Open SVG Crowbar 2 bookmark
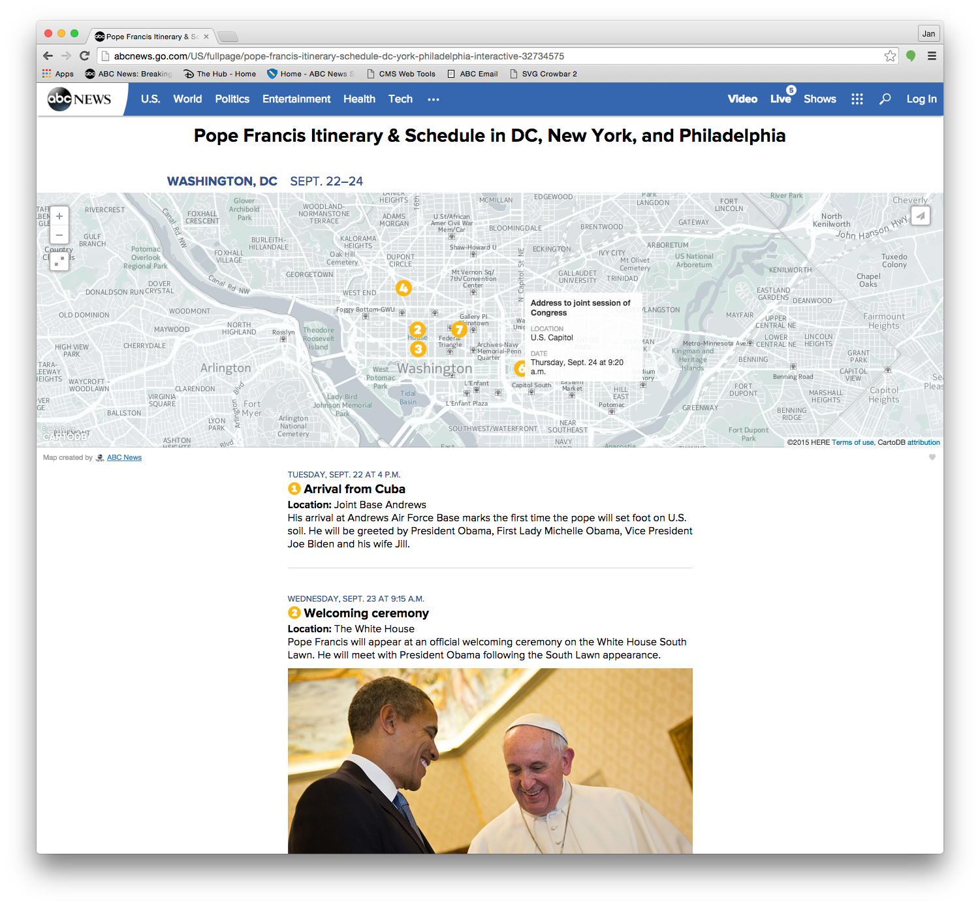Screen dimensions: 980x906 tap(543, 74)
